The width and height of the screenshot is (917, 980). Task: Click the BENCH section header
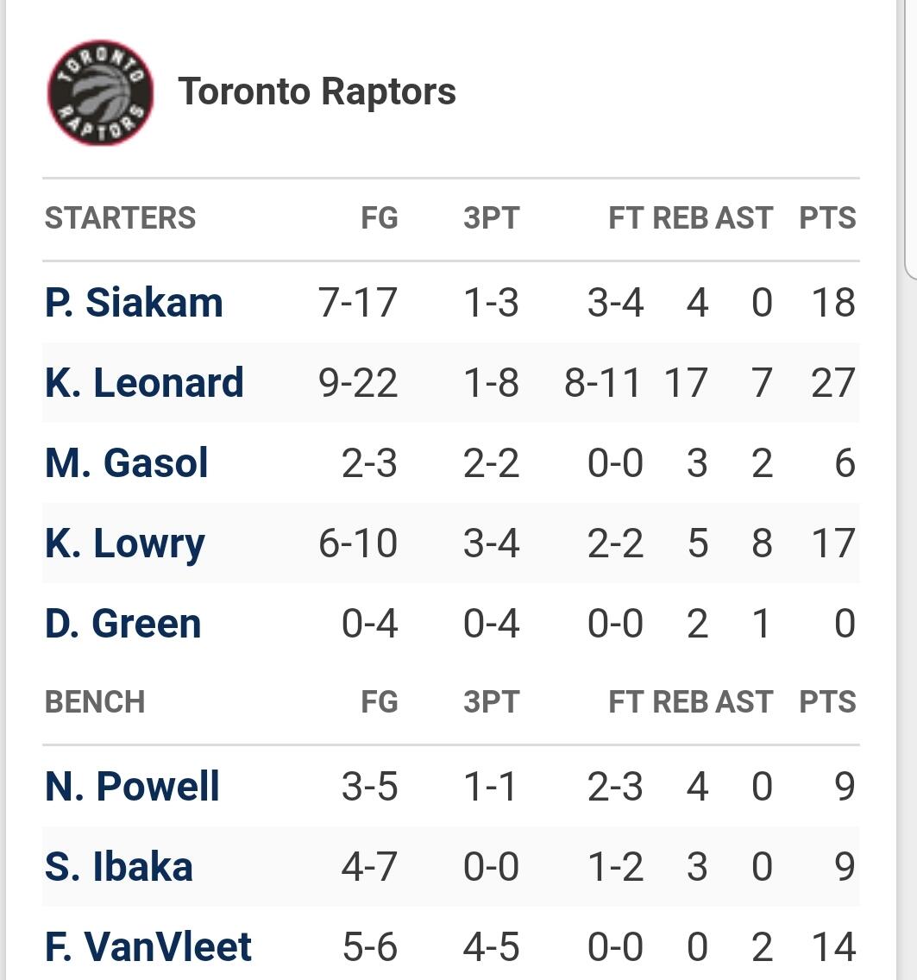coord(95,702)
